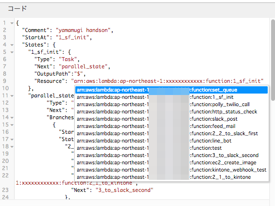Pick the function:polly_twilio_call suggestion
Viewport: 275px width, 206px height.
(172, 105)
